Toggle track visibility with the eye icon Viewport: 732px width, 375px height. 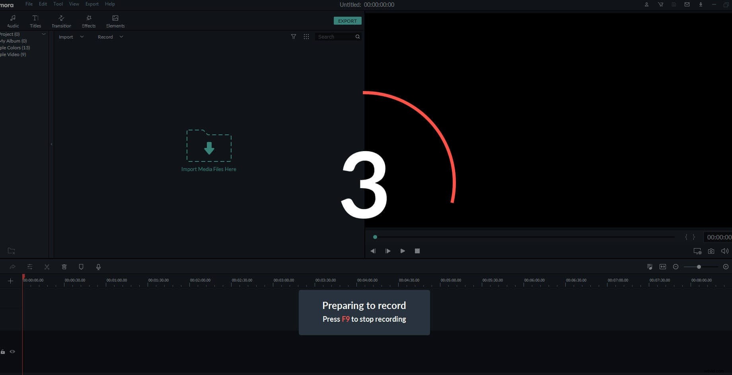[12, 352]
